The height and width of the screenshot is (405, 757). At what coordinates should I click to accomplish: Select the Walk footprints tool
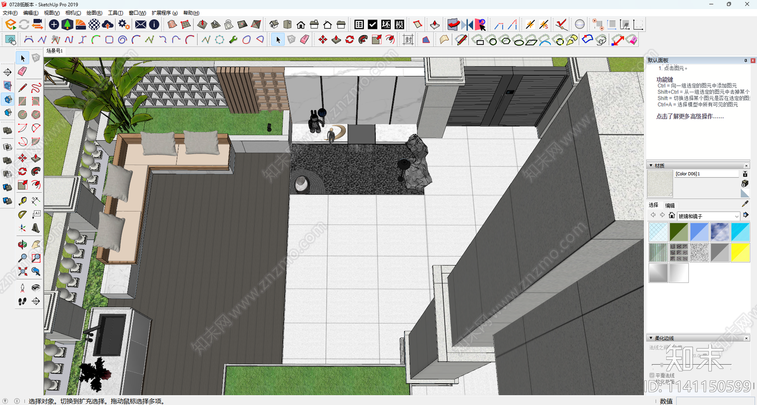click(22, 301)
